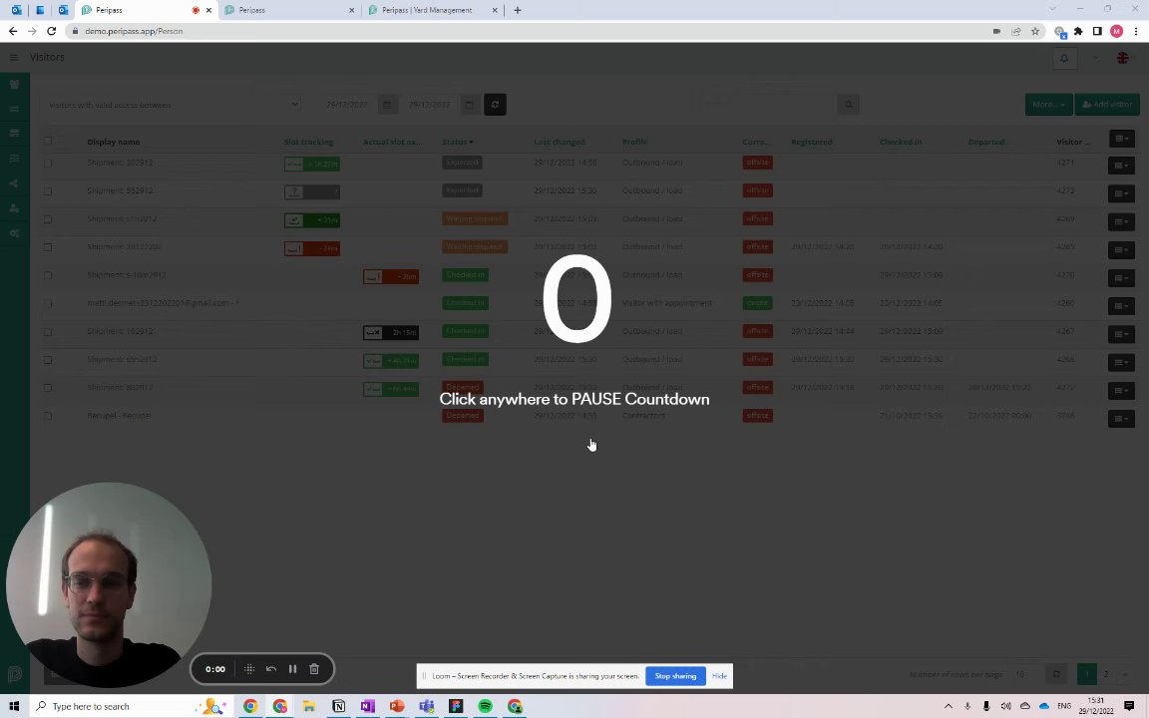Open rows per page dropdown

pyautogui.click(x=1026, y=674)
